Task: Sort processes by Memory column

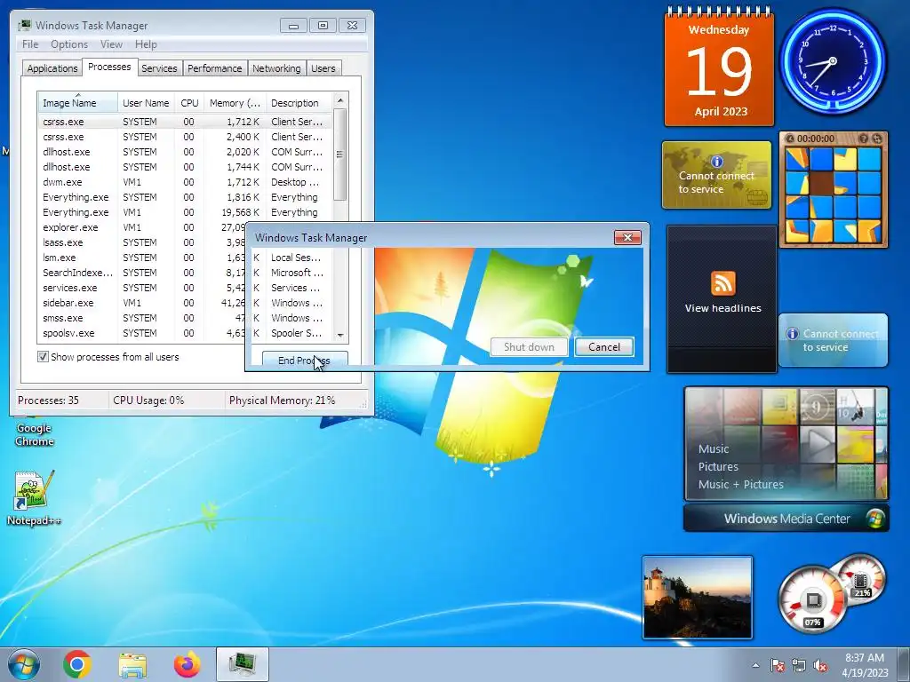Action: 235,103
